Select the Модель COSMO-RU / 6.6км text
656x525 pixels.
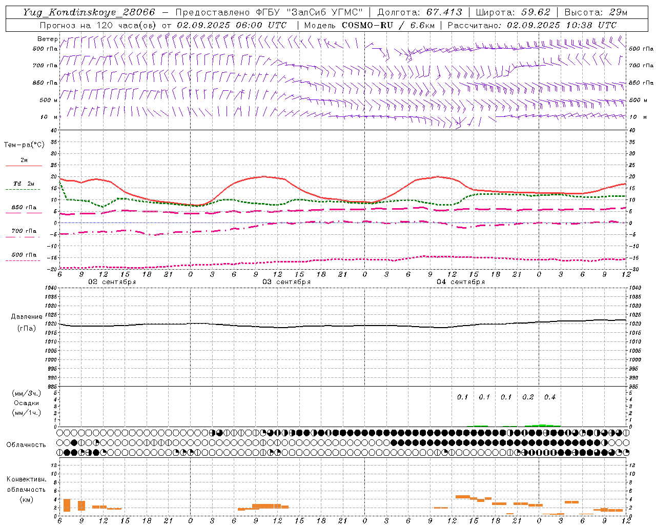(x=370, y=25)
